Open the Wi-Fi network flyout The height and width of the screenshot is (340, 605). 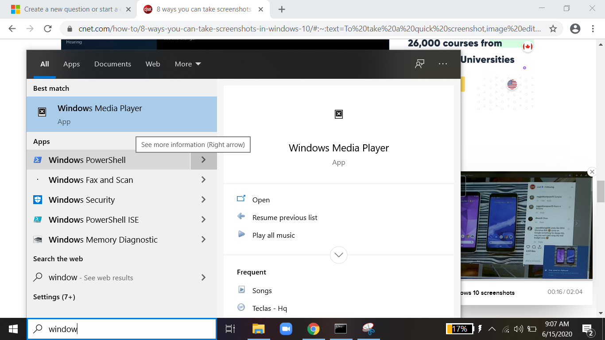(506, 329)
